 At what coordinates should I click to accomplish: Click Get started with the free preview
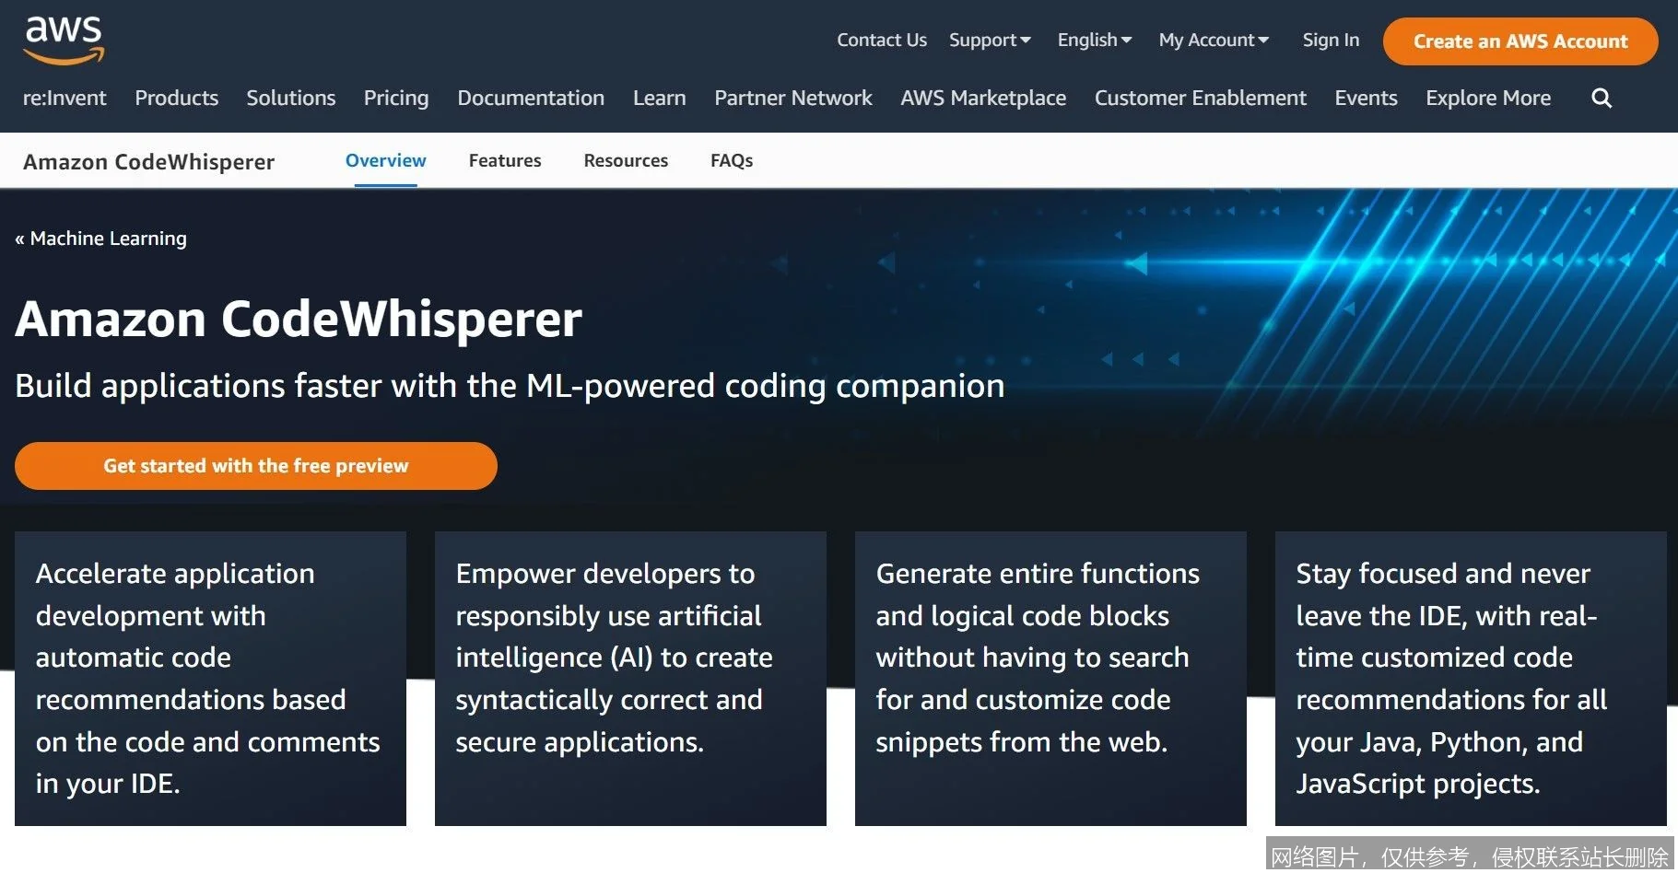point(256,466)
